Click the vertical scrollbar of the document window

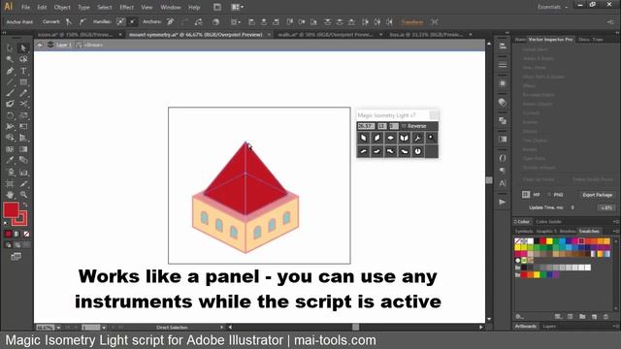pyautogui.click(x=489, y=180)
